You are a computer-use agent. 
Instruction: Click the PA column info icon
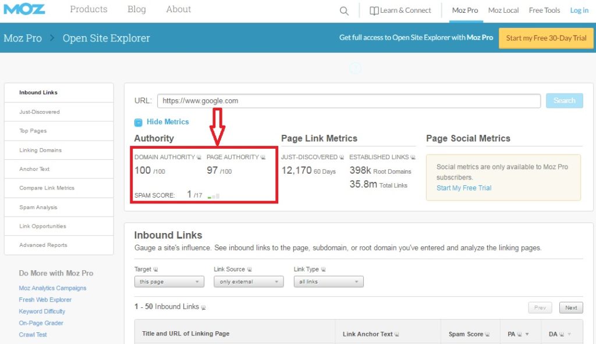click(x=519, y=334)
